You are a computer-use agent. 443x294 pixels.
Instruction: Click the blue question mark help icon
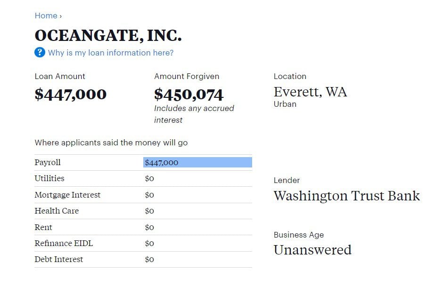tap(40, 52)
